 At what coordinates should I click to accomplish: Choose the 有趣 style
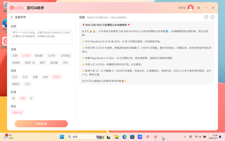[35, 77]
